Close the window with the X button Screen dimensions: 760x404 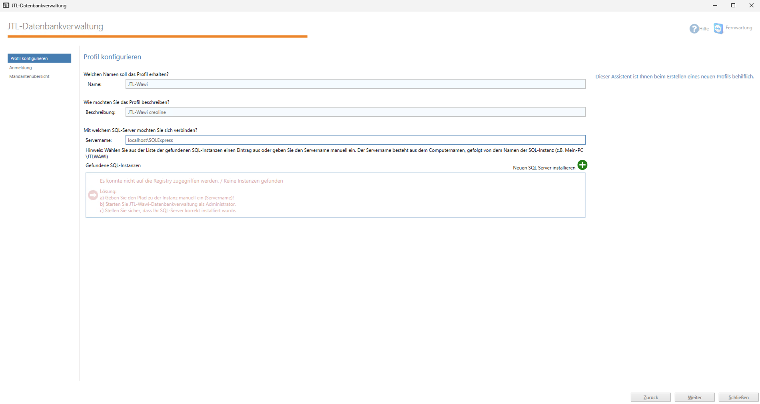click(751, 6)
